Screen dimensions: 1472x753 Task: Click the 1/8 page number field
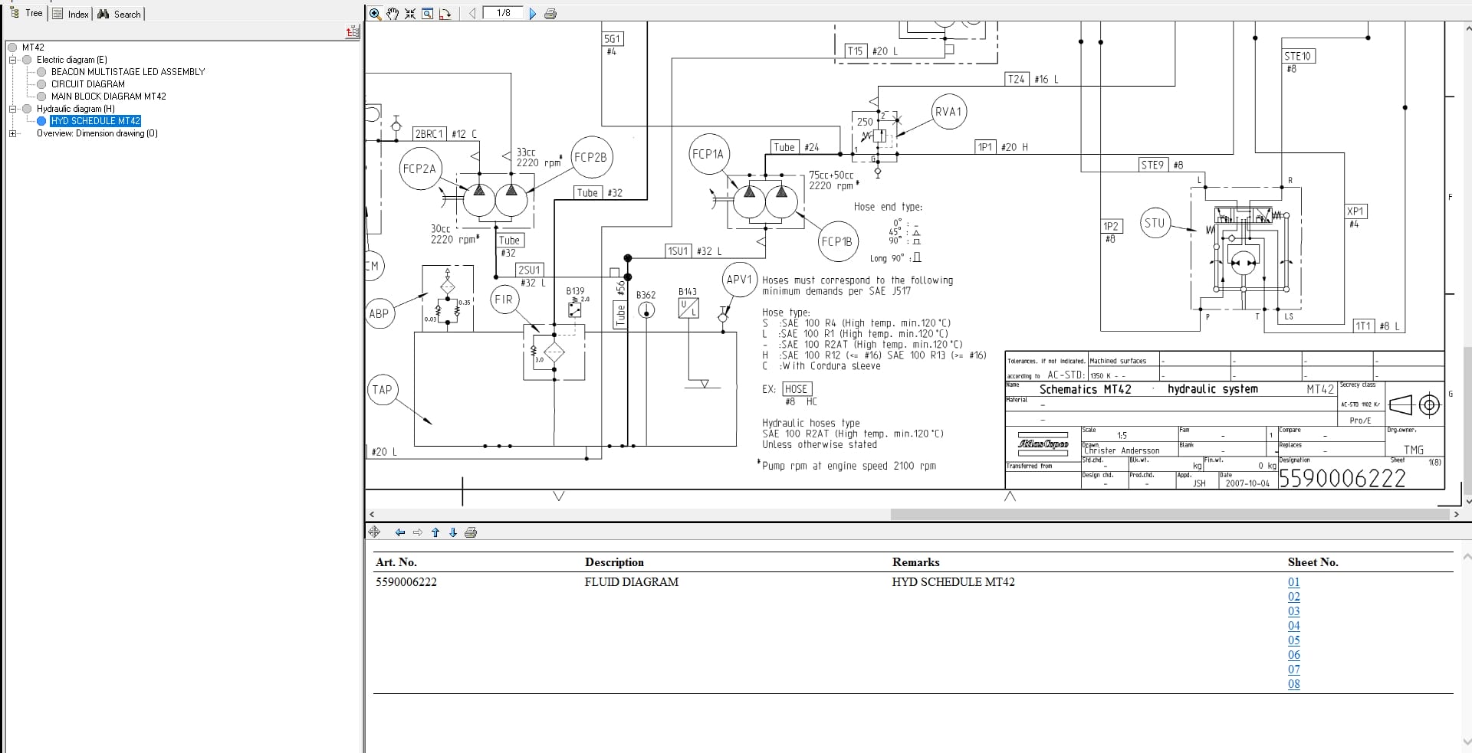point(503,12)
